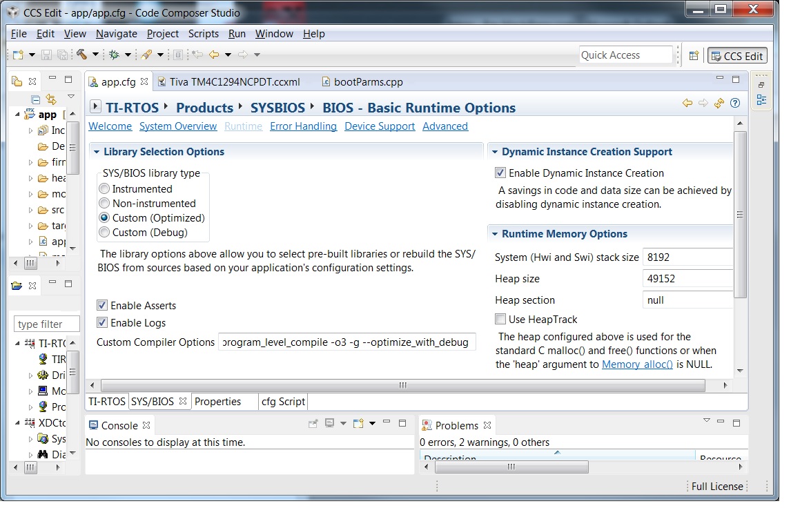Switch to Tiva TM4C1294NCPDT.ccxml tab
Image resolution: width=791 pixels, height=508 pixels.
click(x=229, y=81)
